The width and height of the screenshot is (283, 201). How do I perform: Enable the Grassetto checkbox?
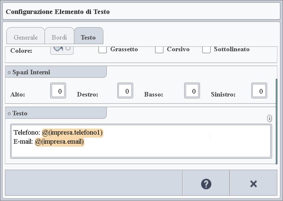pos(103,50)
